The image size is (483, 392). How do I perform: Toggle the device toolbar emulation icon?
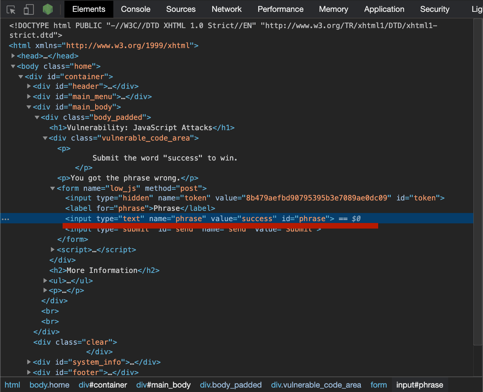pos(28,9)
